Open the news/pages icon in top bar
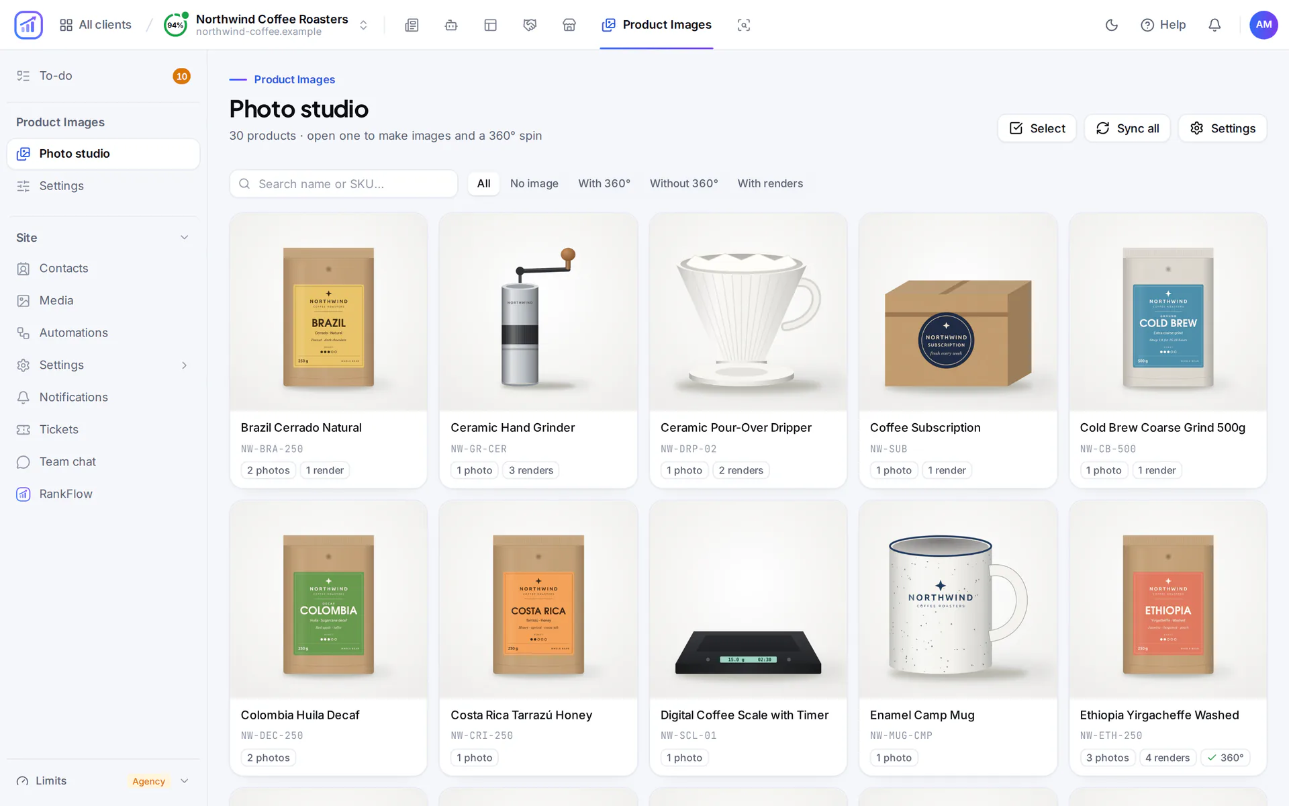This screenshot has width=1289, height=806. 412,25
